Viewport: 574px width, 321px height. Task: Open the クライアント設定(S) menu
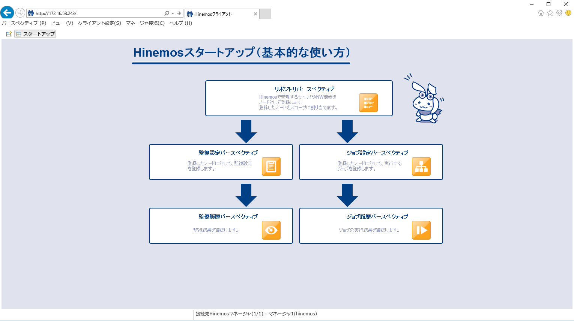99,23
